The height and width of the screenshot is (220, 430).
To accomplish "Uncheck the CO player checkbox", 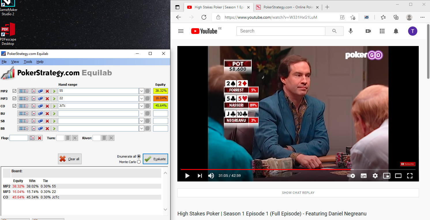I will click(14, 106).
